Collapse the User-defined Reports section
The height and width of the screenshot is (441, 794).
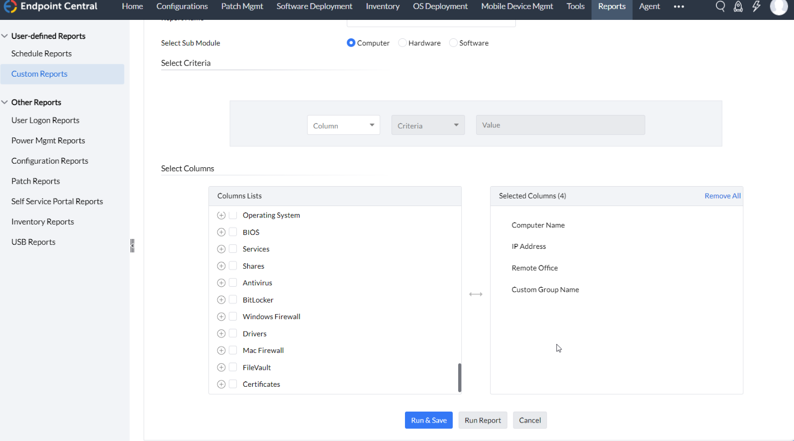(x=4, y=36)
